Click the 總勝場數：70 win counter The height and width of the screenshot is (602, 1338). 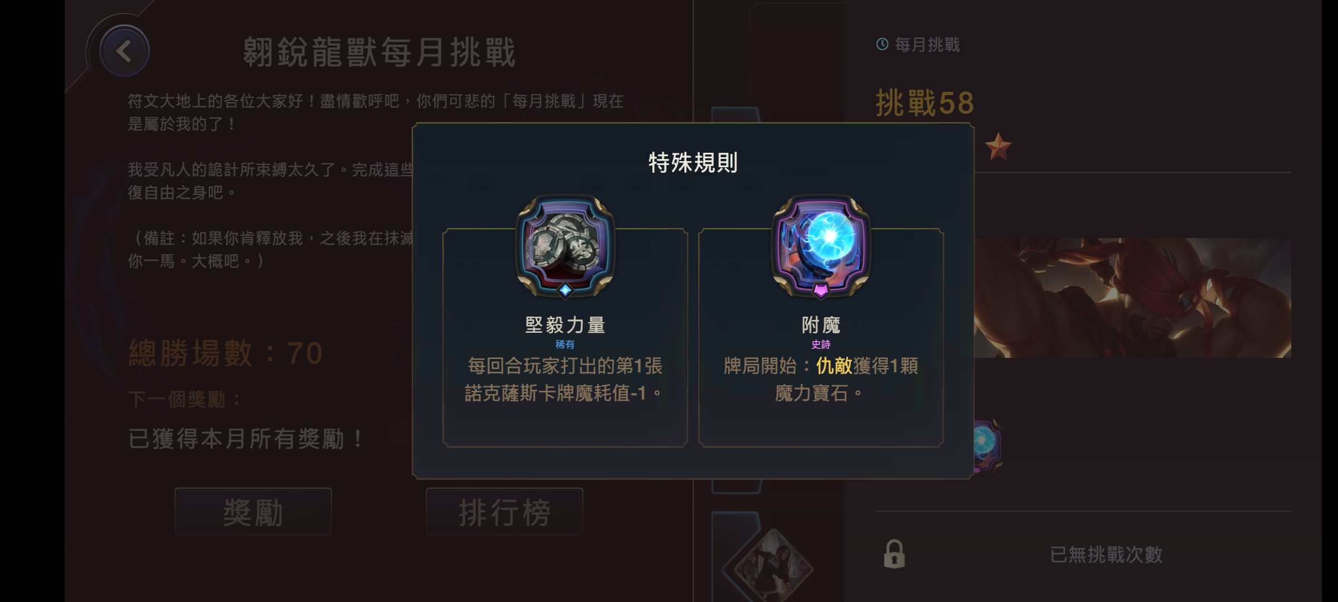coord(226,353)
